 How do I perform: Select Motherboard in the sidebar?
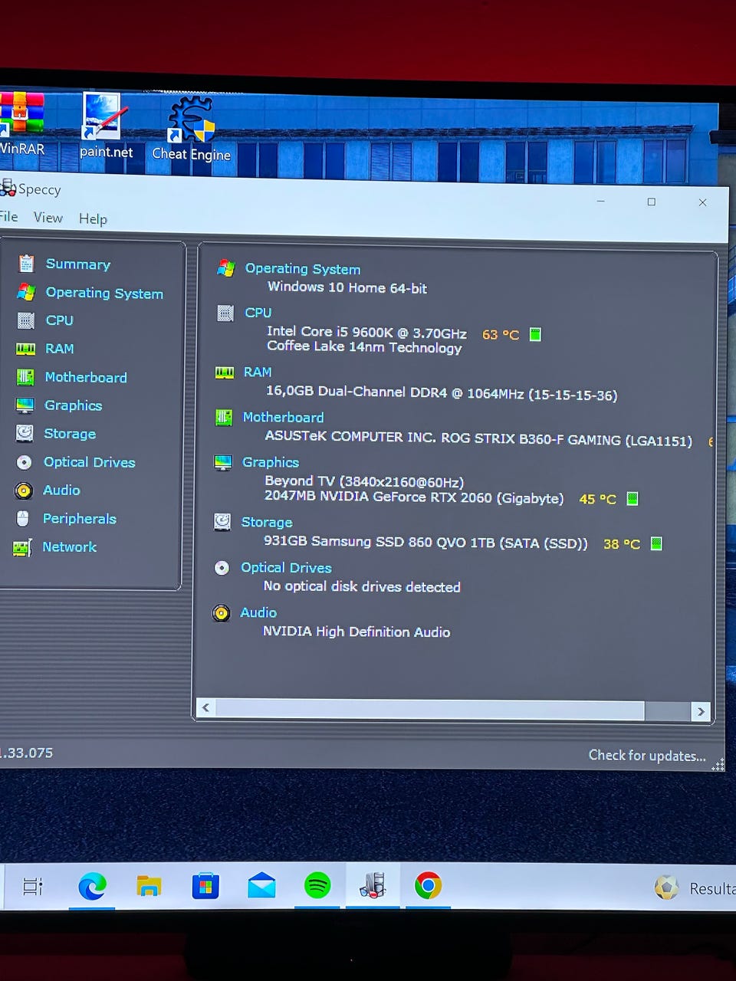coord(86,377)
